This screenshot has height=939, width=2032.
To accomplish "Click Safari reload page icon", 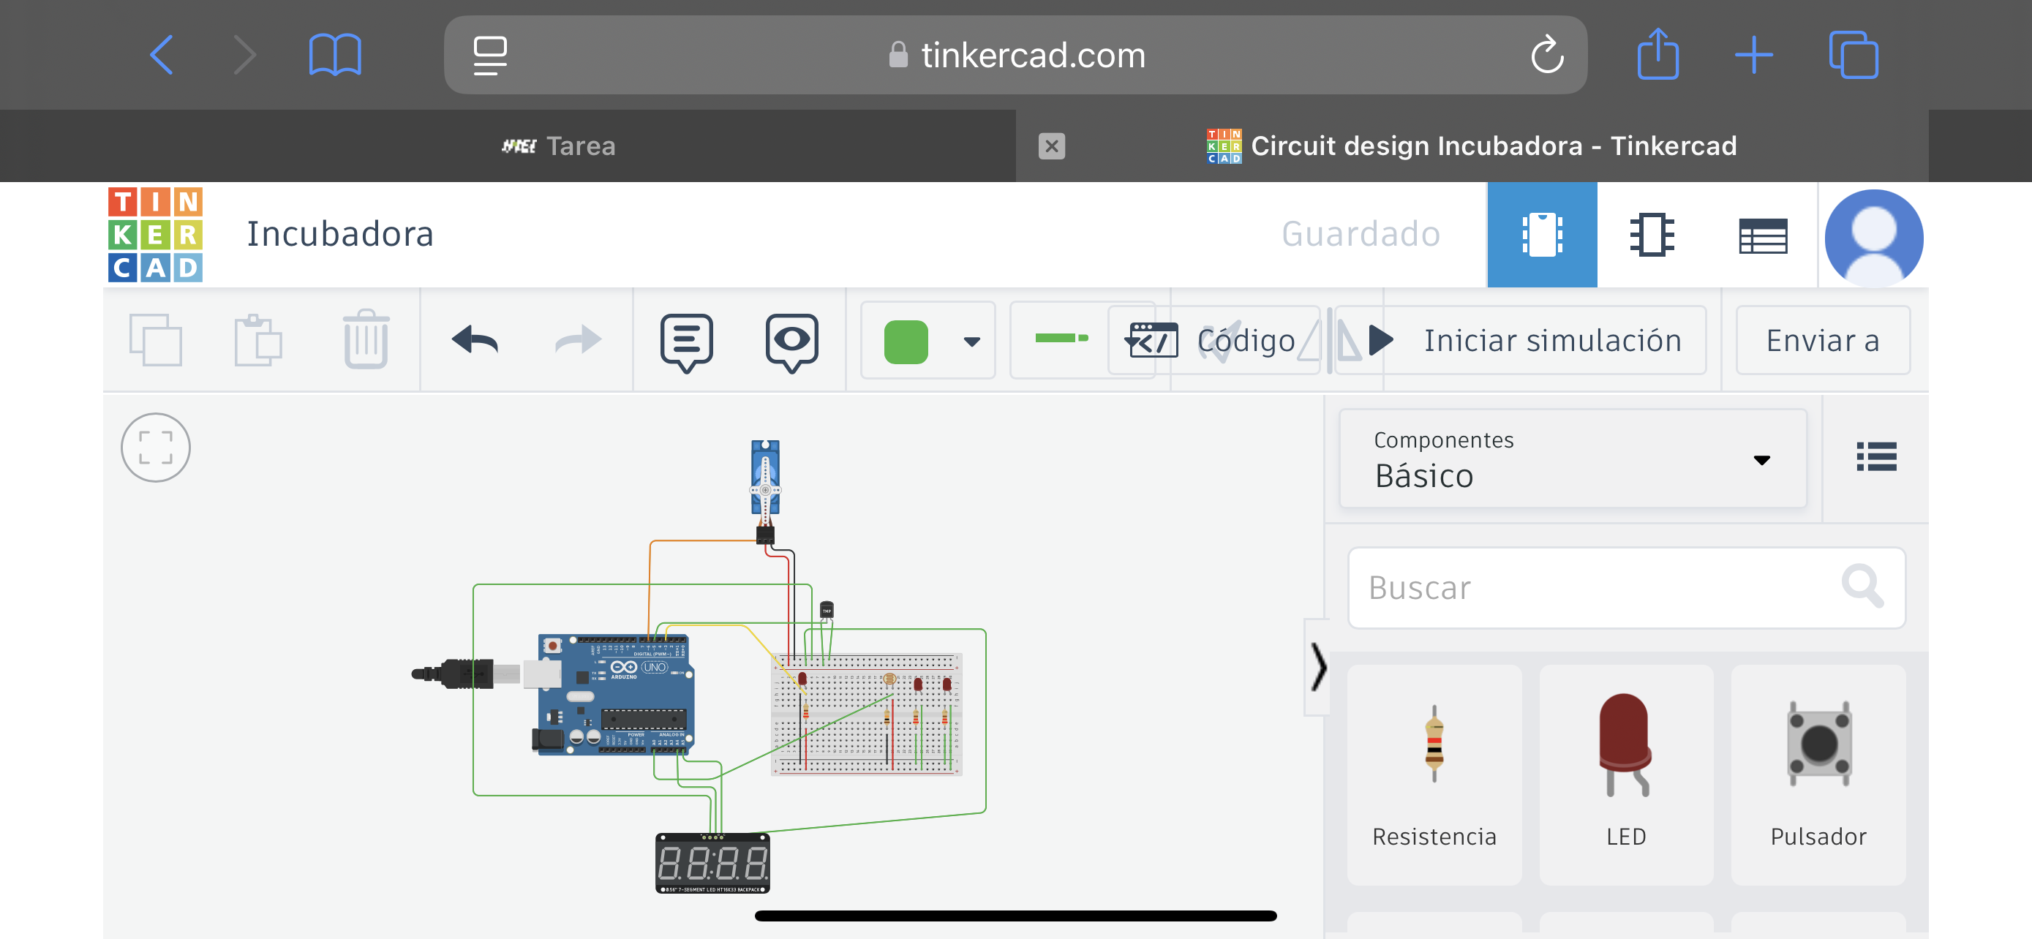I will click(x=1546, y=55).
